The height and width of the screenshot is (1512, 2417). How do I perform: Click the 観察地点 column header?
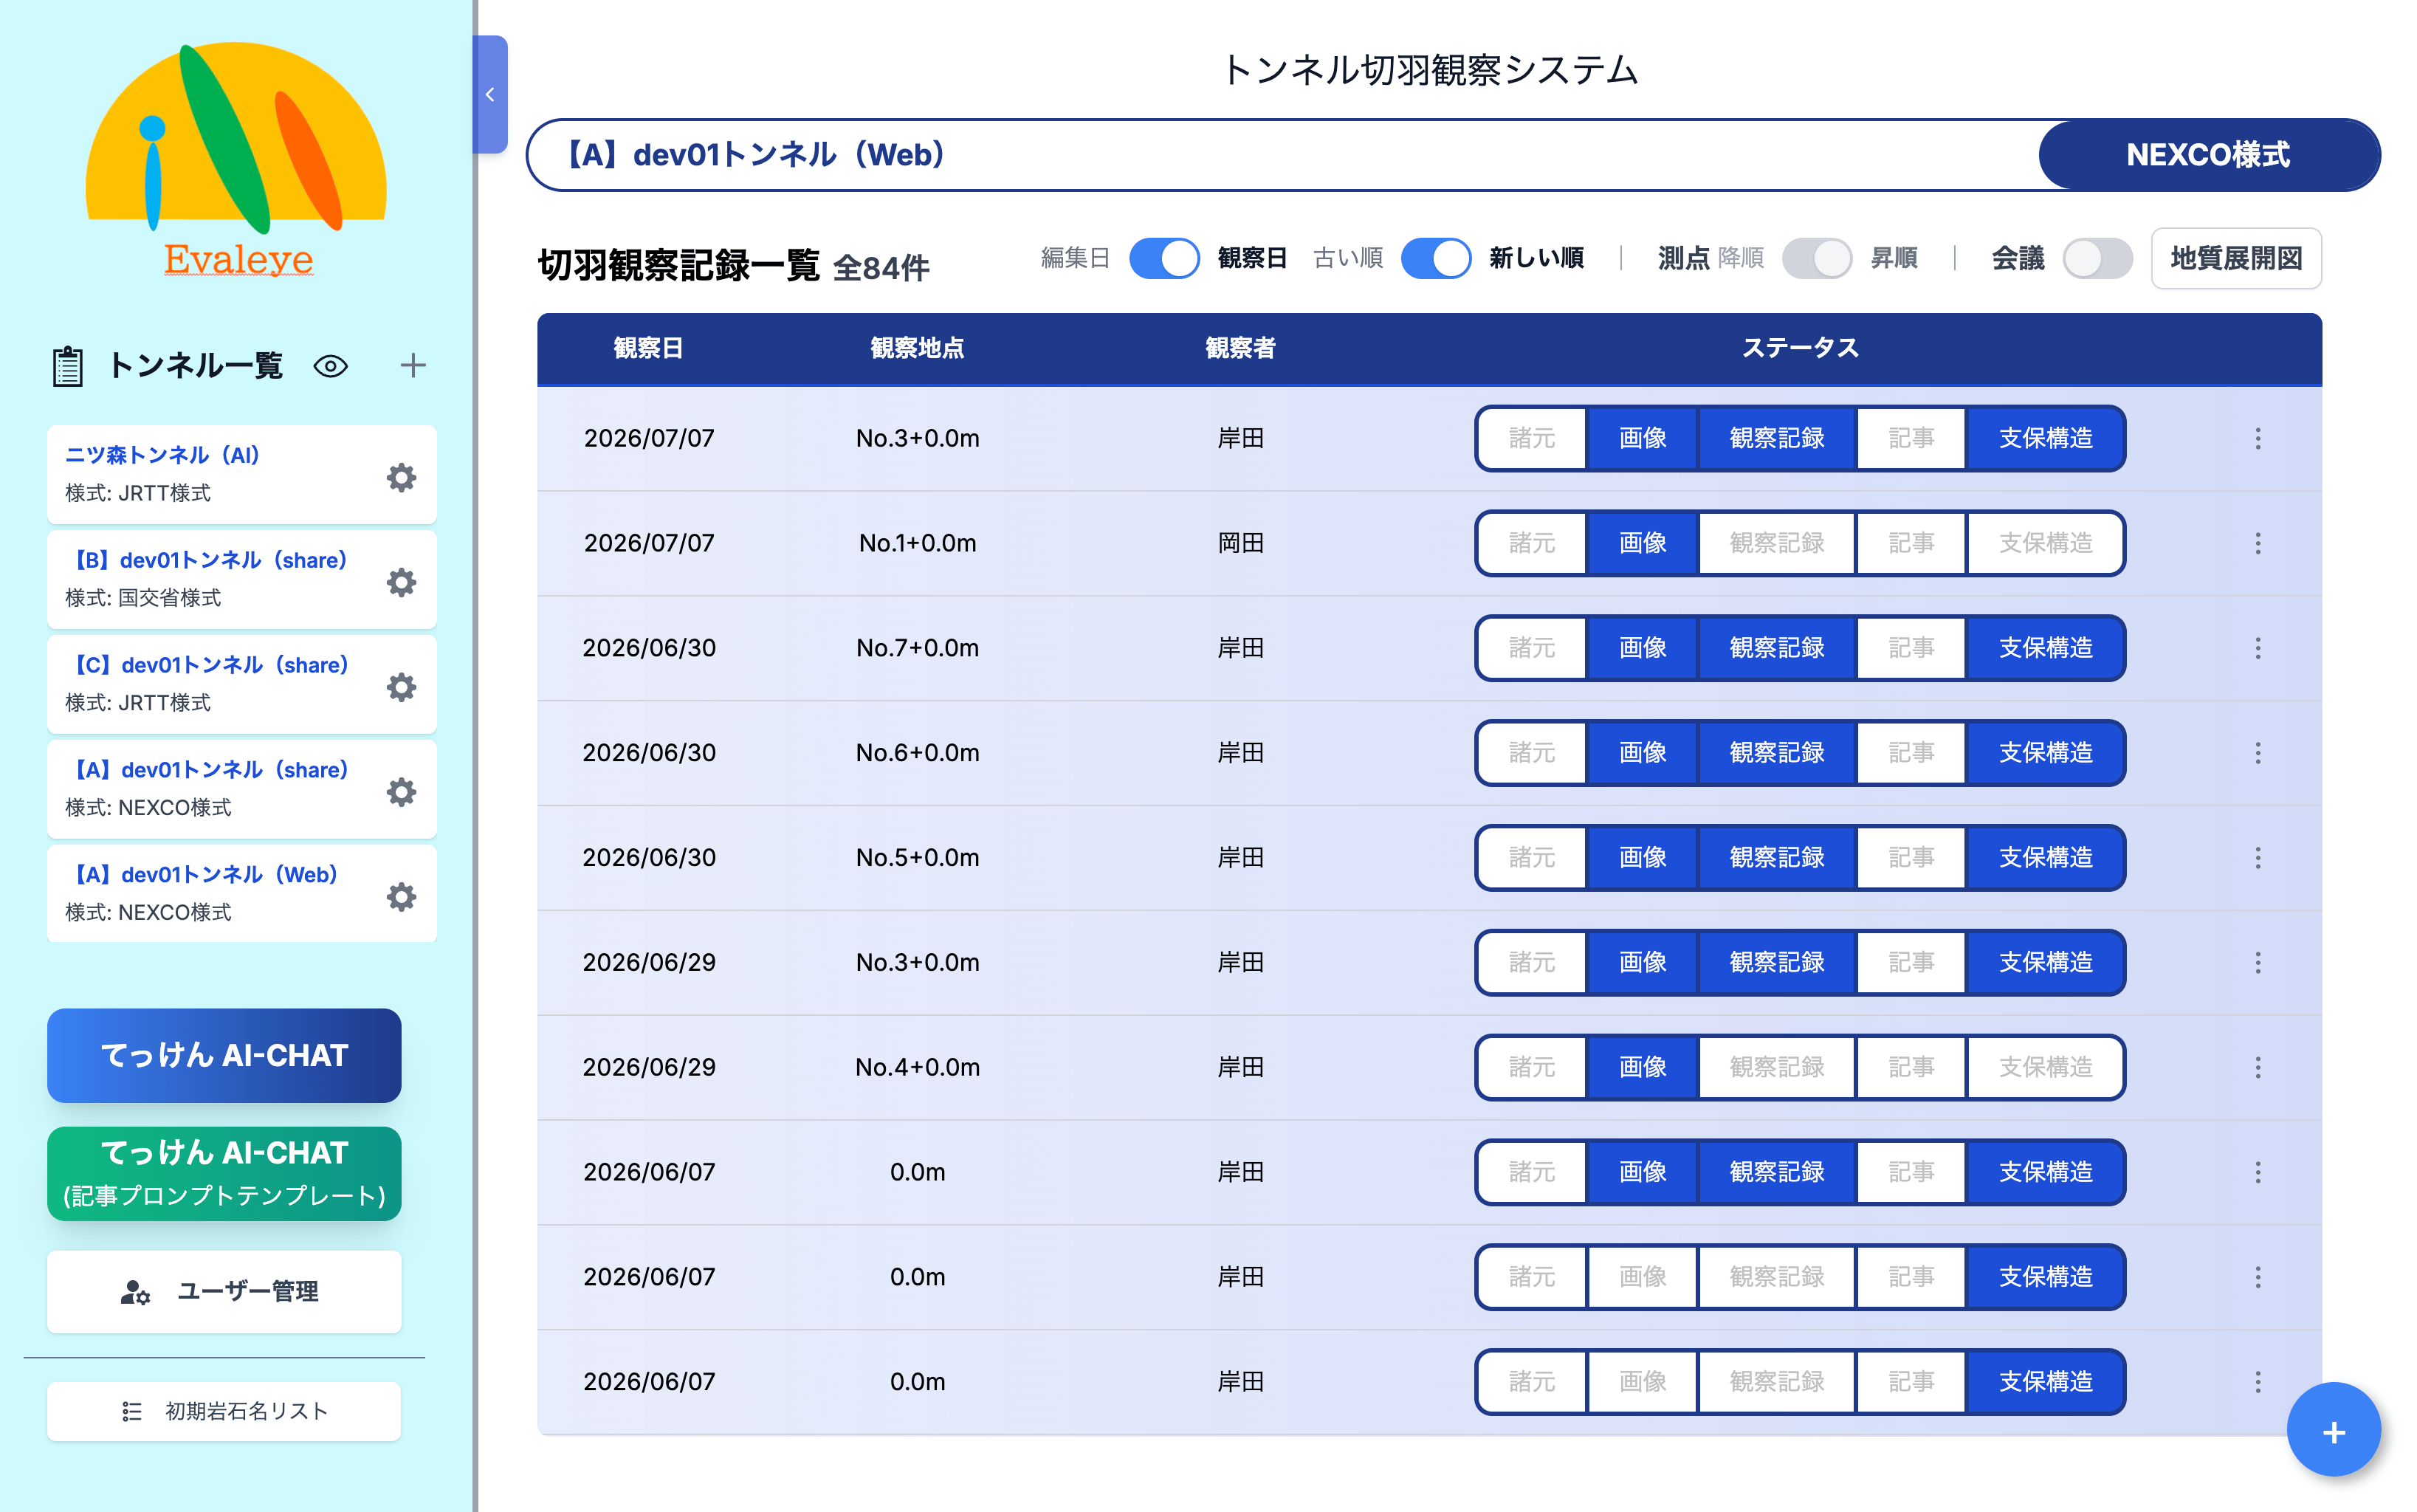(x=917, y=348)
